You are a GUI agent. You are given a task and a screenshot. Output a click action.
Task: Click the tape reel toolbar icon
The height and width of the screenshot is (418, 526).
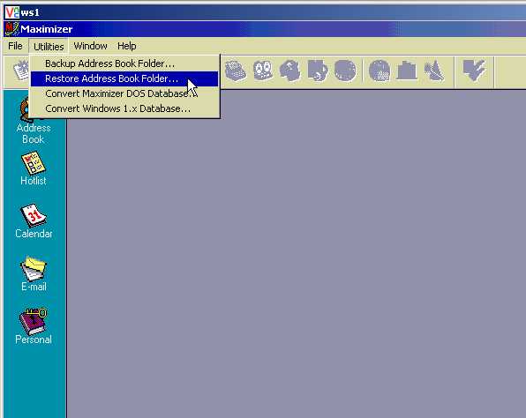(263, 71)
